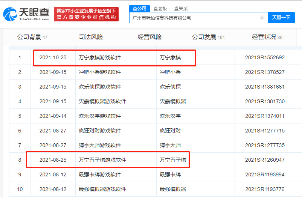302x197 pixels.
Task: Click the row number 10
Action: coord(20,189)
